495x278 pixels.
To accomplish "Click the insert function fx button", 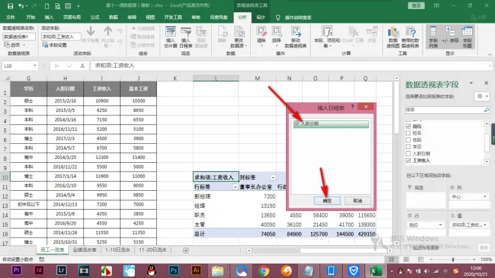I will (83, 66).
